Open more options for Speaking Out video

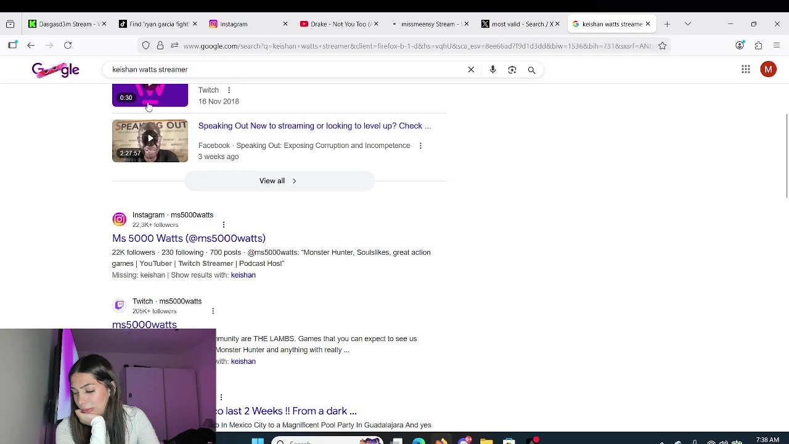coord(420,146)
